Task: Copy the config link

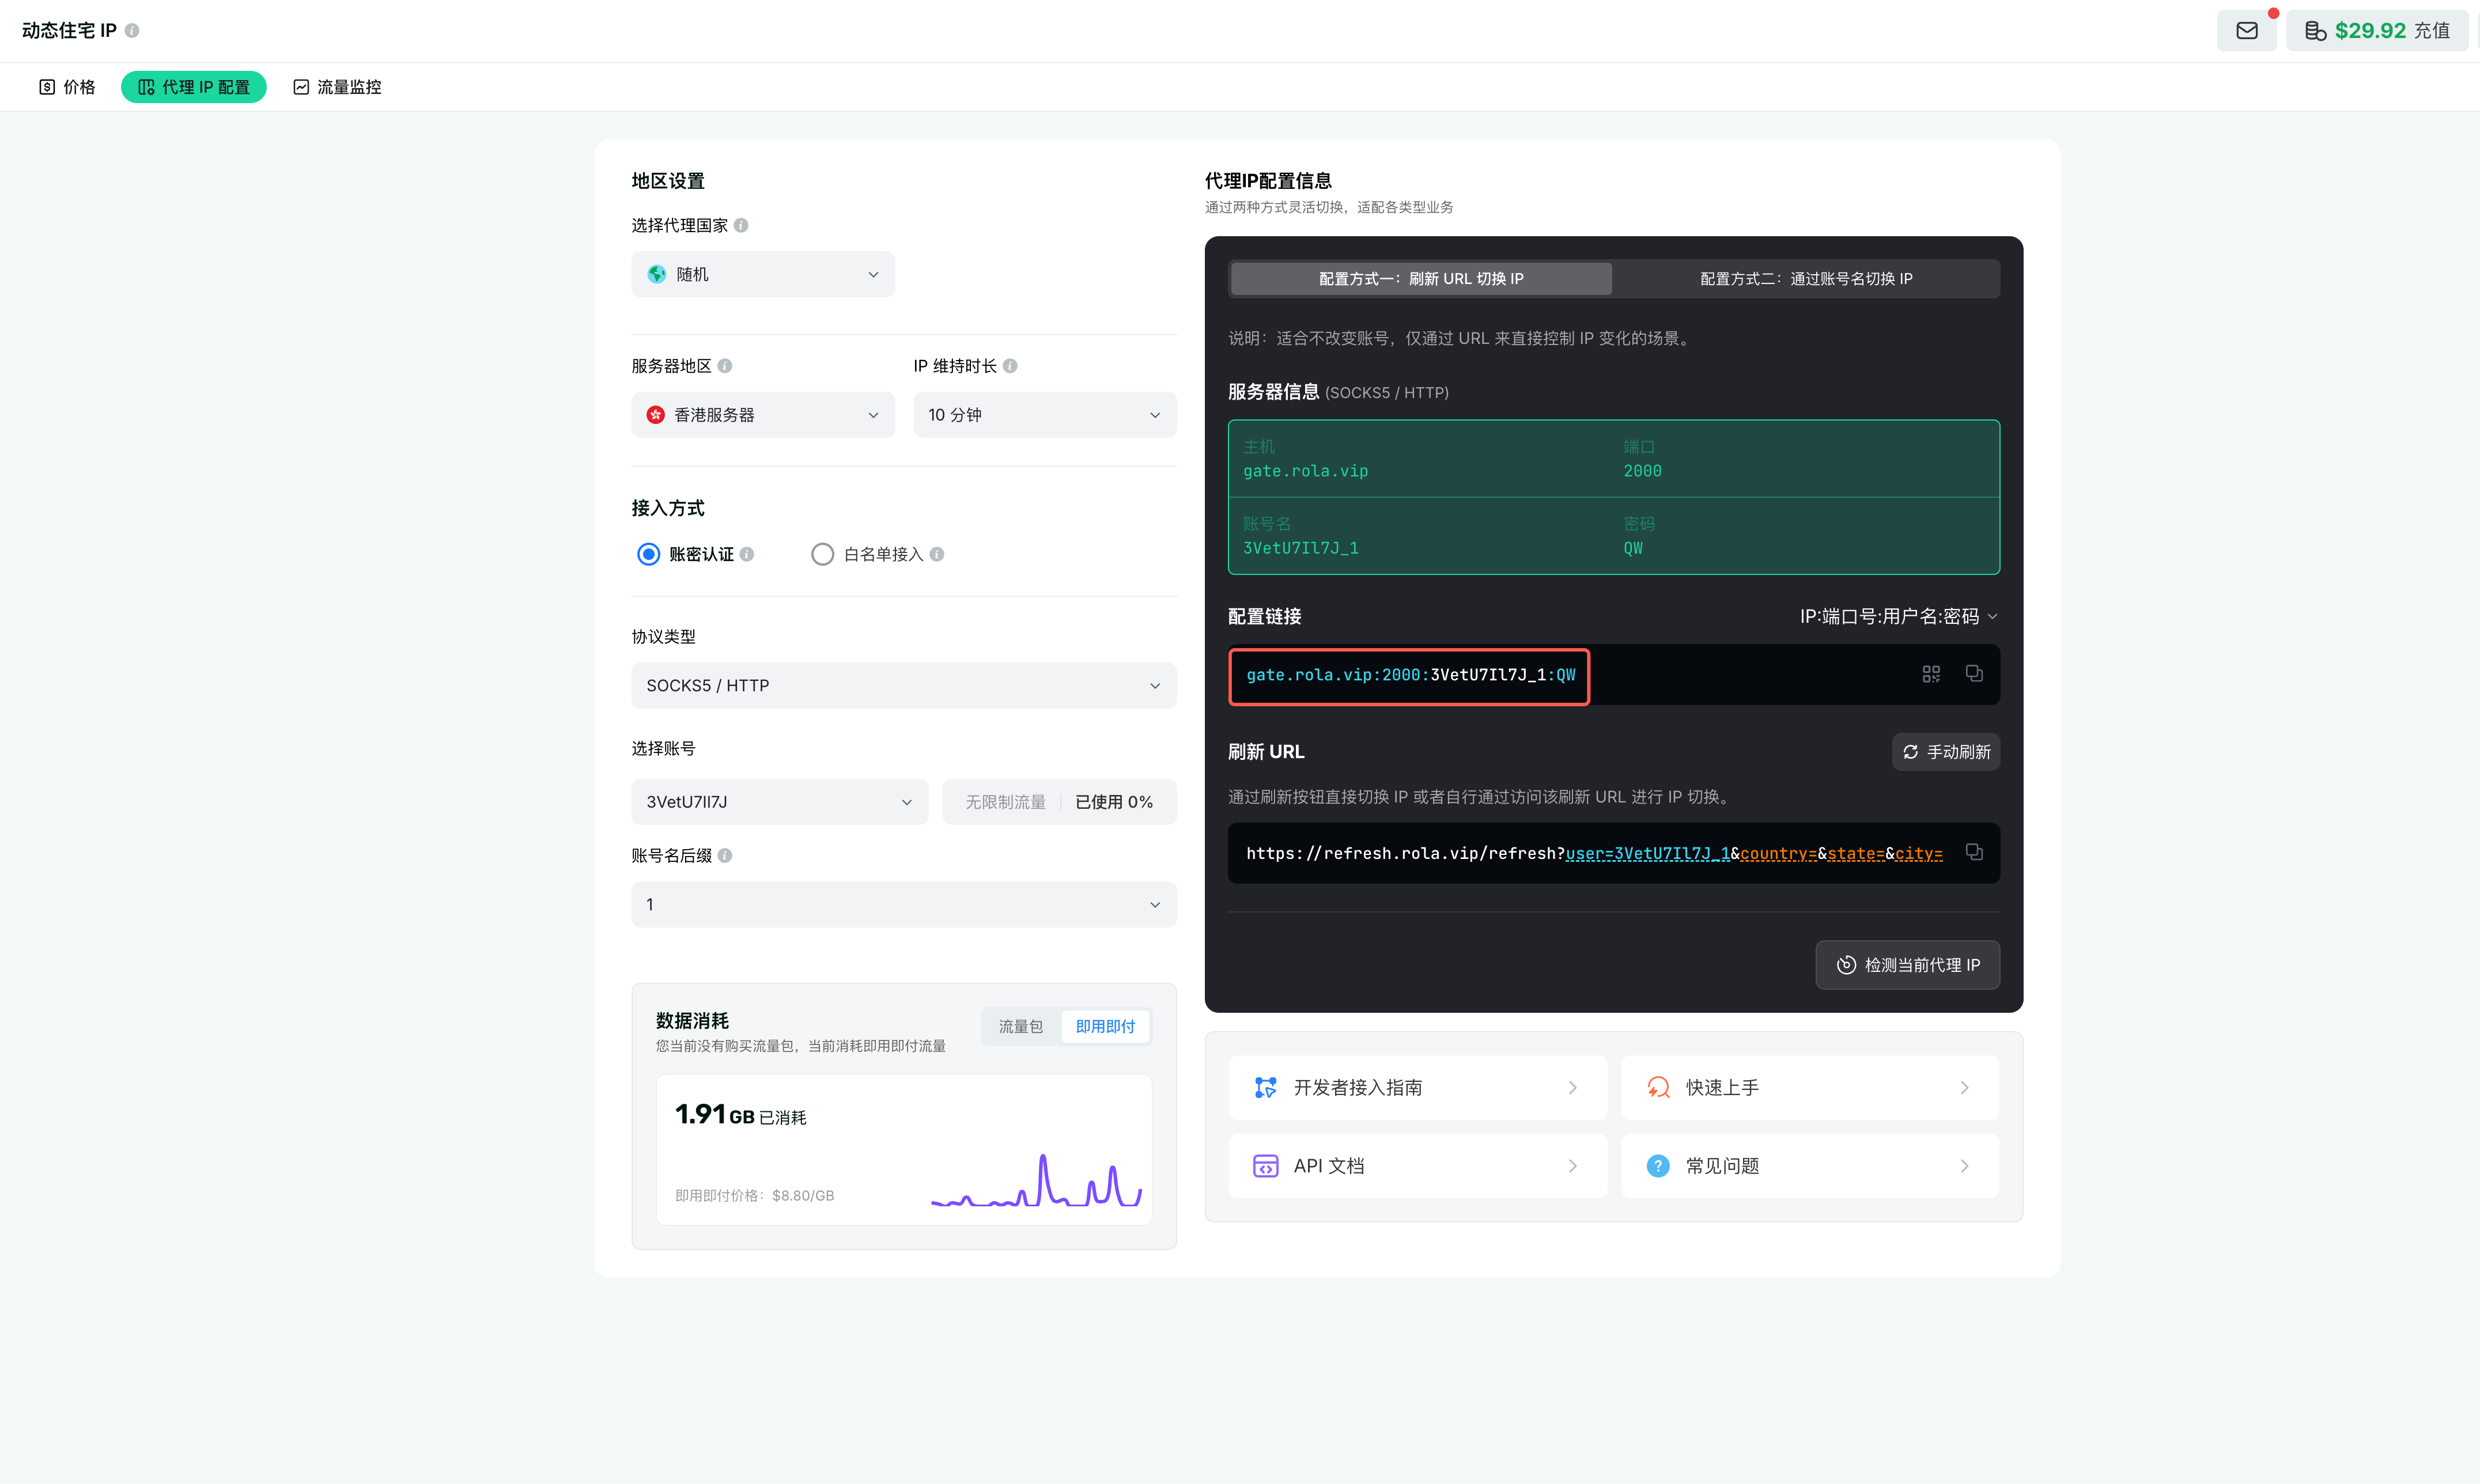Action: (x=1974, y=674)
